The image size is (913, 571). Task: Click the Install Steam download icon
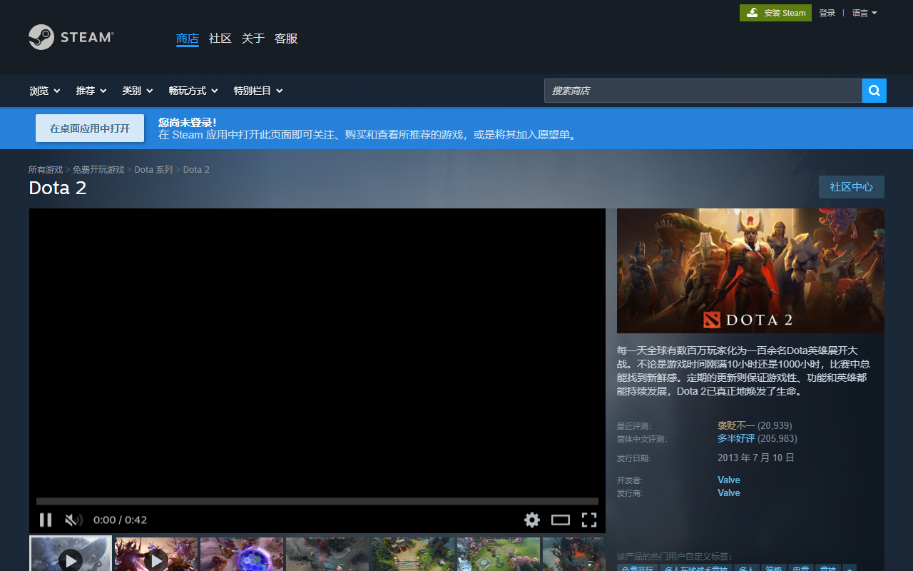point(753,13)
